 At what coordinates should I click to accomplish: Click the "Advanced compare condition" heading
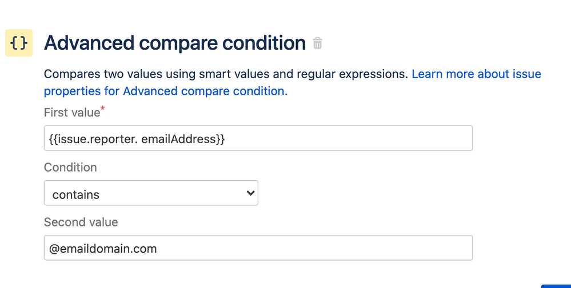(175, 43)
